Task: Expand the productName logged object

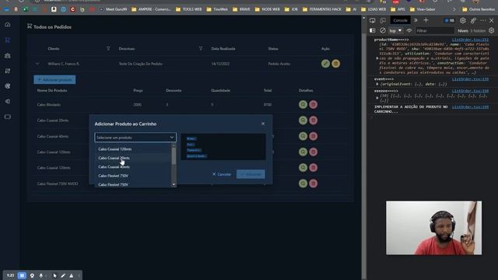Action: coord(377,58)
